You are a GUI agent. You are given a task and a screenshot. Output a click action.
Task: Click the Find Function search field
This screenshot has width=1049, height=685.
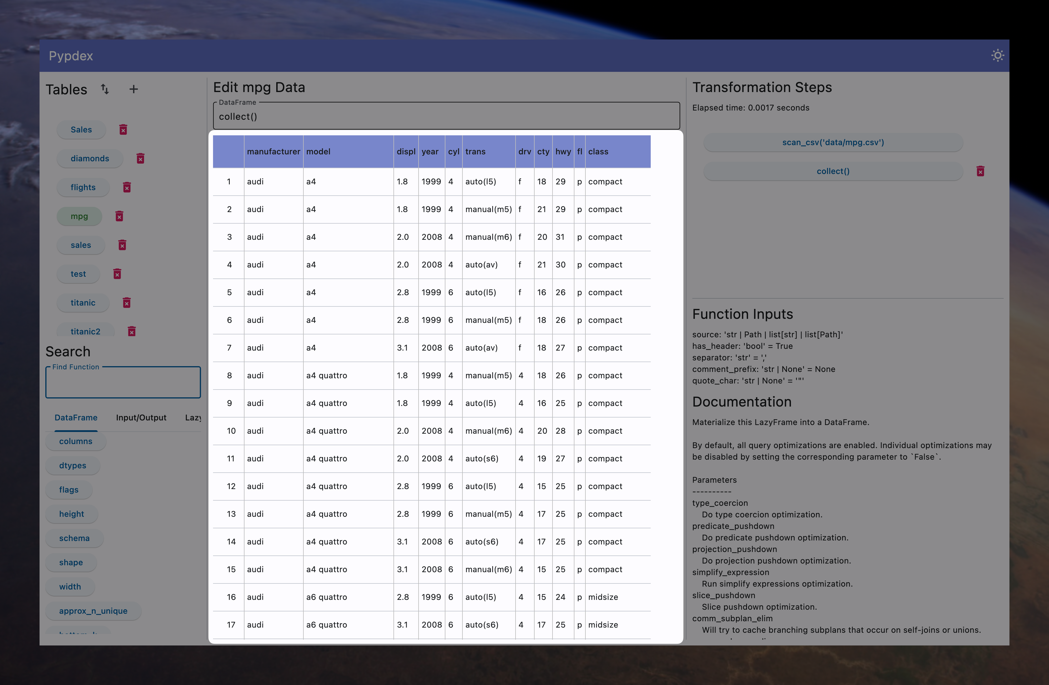(x=123, y=383)
